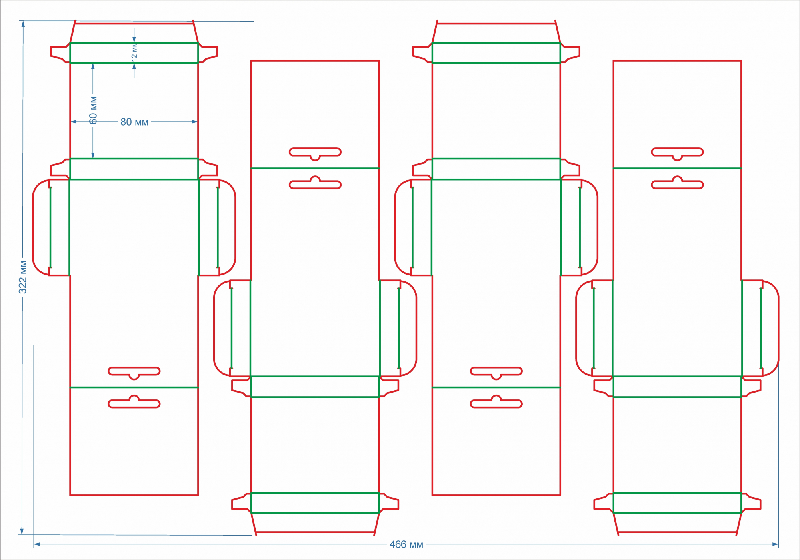Click right rounded side flap of fourth template
This screenshot has height=560, width=800.
click(770, 328)
